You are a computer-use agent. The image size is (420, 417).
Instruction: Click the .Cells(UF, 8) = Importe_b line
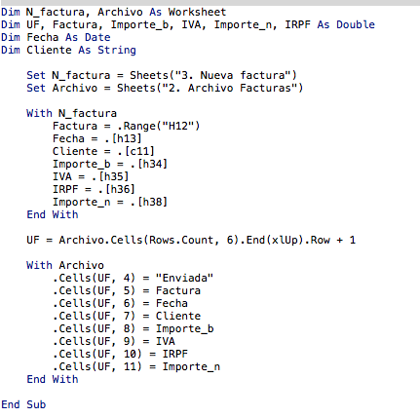pyautogui.click(x=134, y=328)
